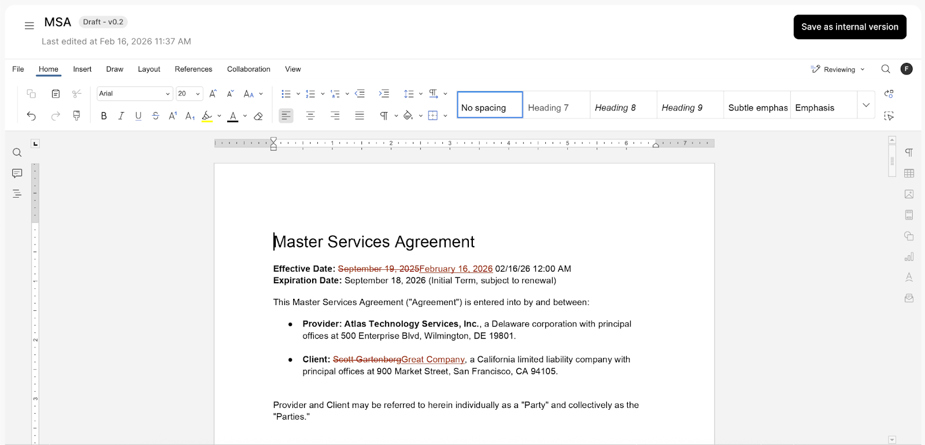Switch to the Insert tab

click(x=82, y=69)
